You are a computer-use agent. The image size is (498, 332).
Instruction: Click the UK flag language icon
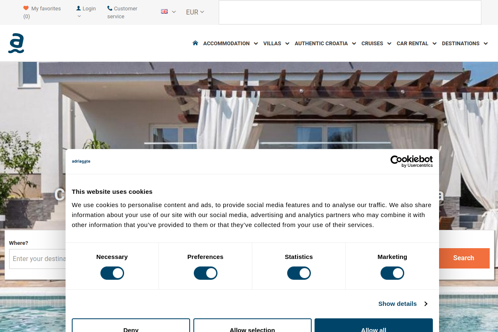click(x=164, y=12)
